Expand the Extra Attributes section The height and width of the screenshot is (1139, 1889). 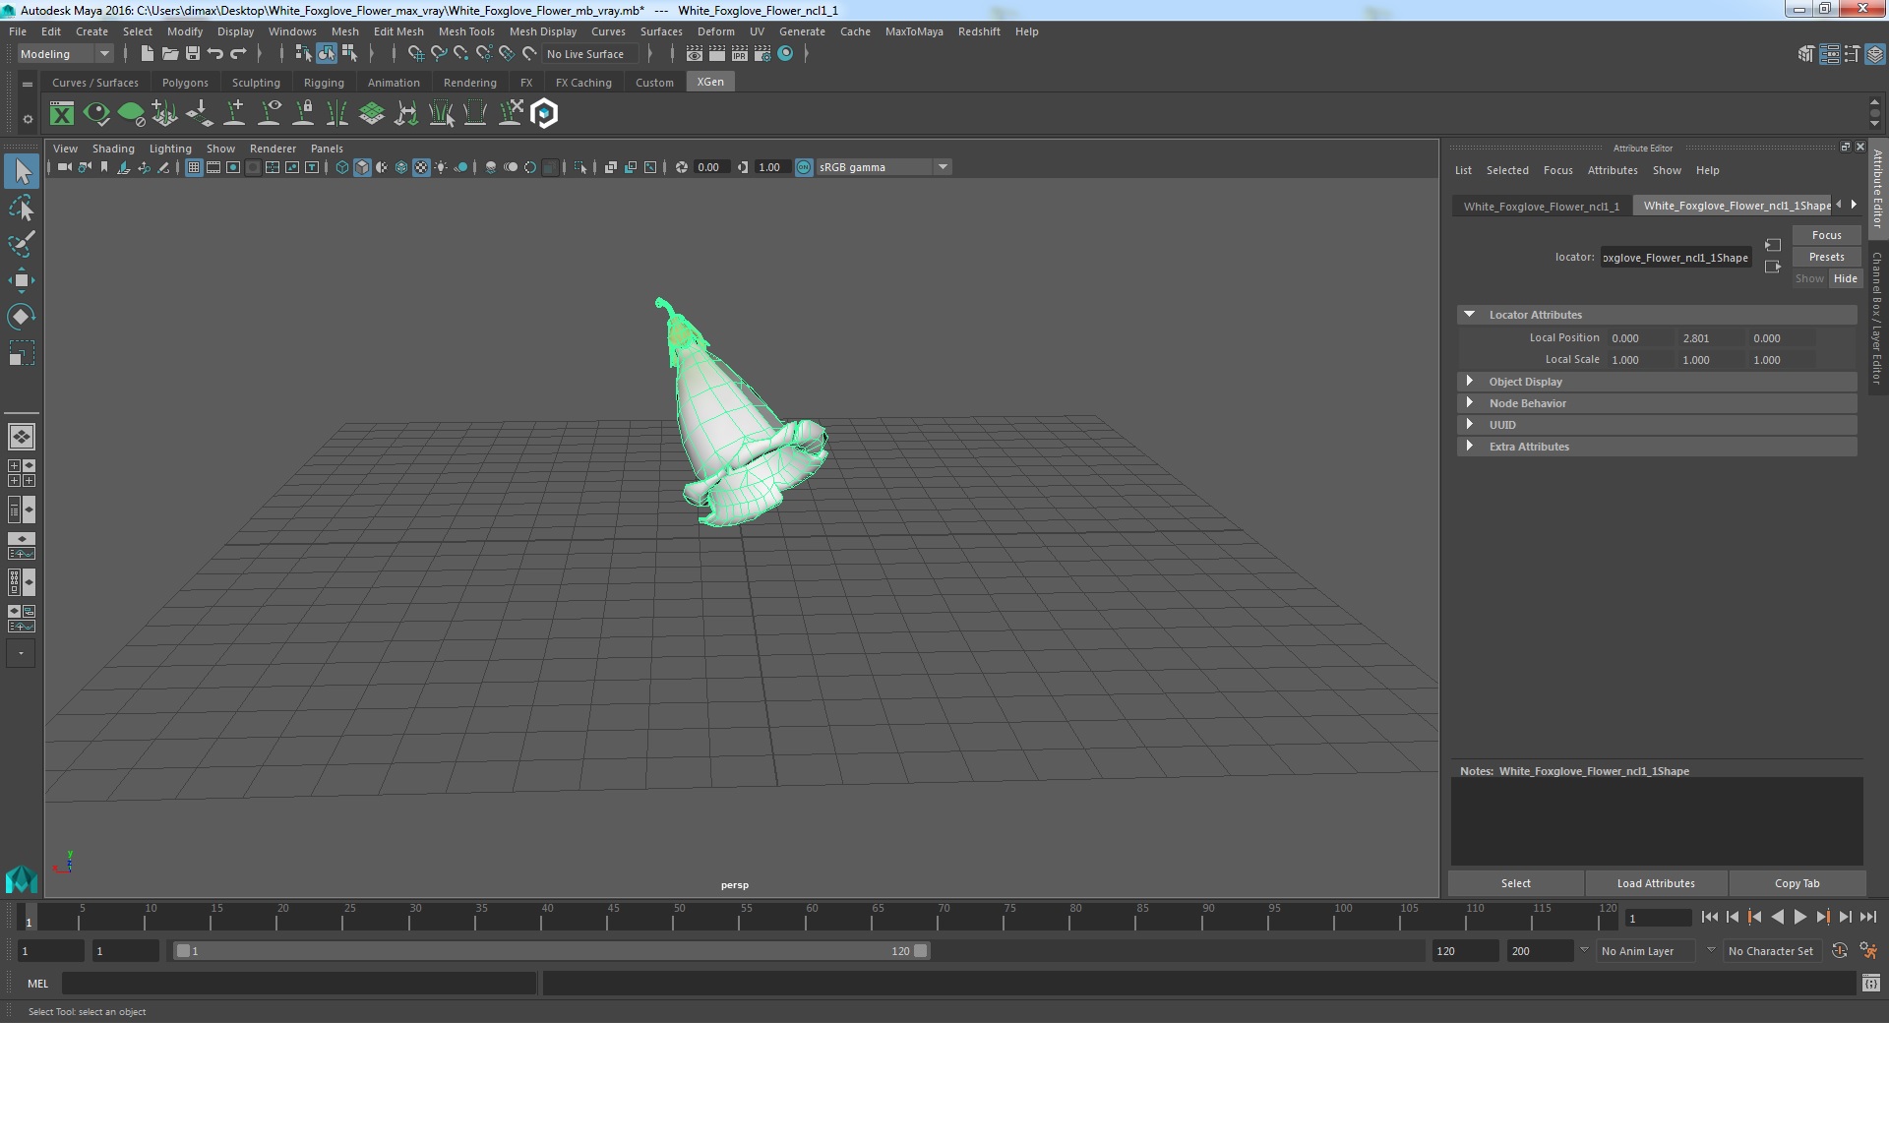[1657, 447]
